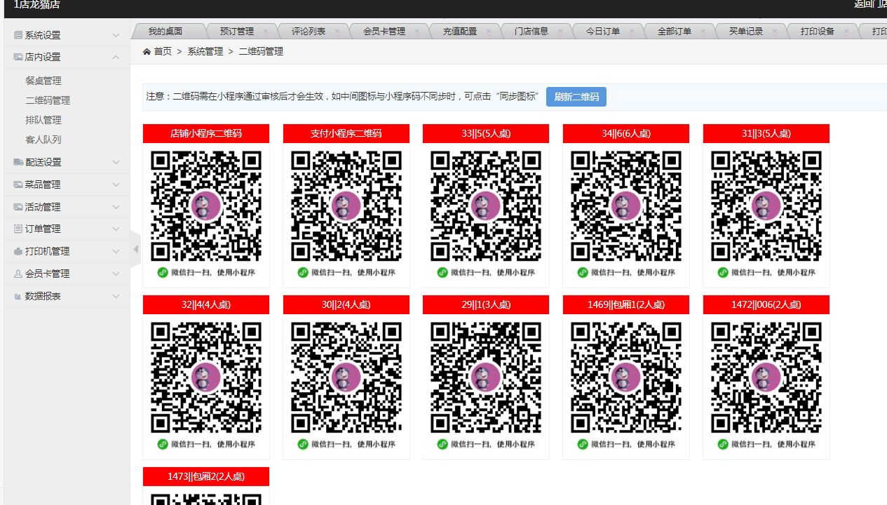
Task: Expand the 系统设置 menu
Action: [66, 35]
